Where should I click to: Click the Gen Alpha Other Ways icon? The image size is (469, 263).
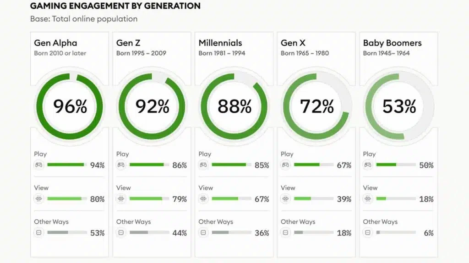(38, 232)
